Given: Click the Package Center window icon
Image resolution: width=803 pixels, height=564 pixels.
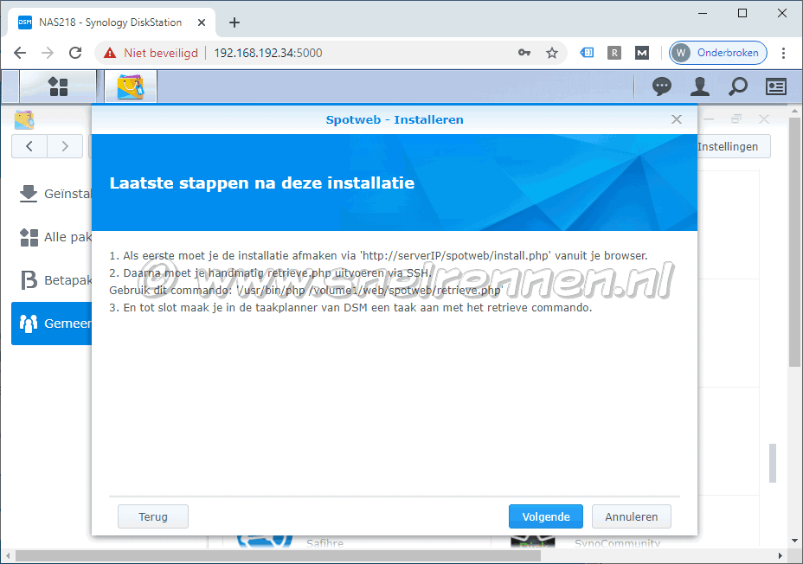Looking at the screenshot, I should (24, 119).
